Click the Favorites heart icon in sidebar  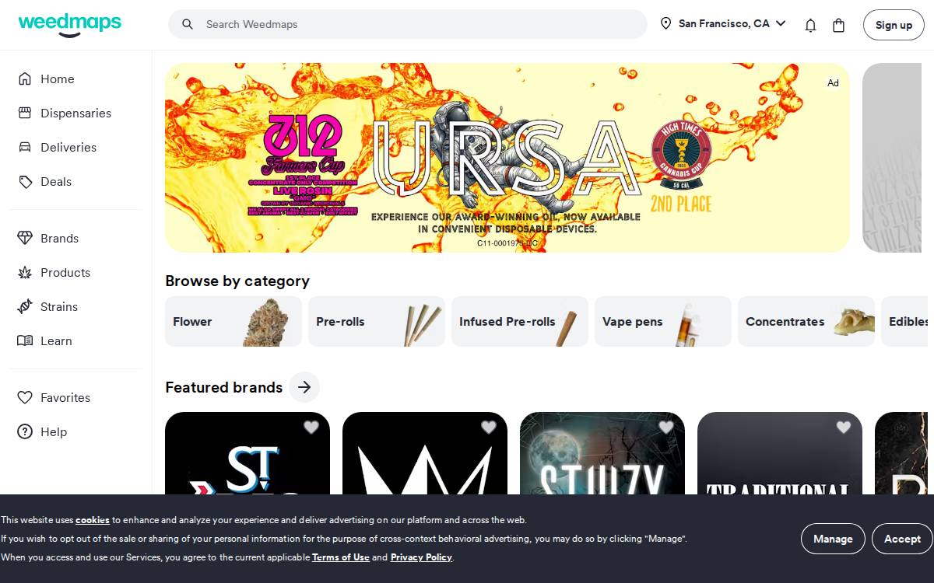click(25, 397)
